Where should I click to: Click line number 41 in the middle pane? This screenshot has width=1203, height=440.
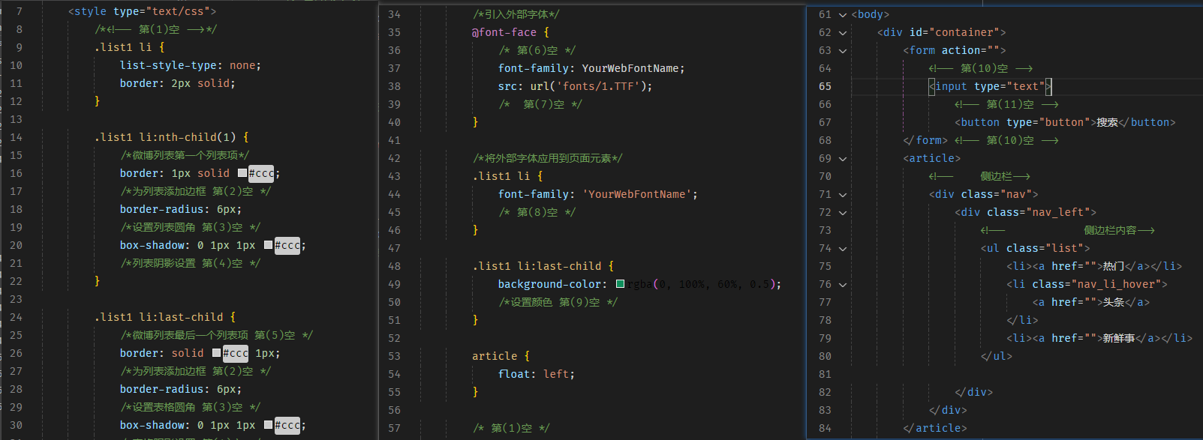(394, 140)
